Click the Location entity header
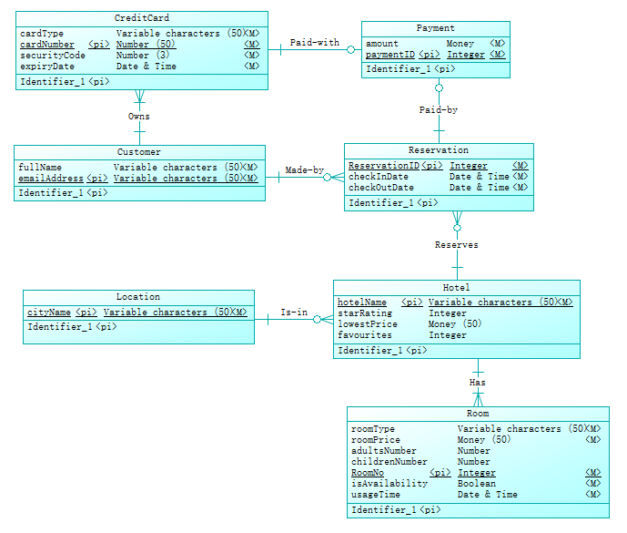 (138, 297)
